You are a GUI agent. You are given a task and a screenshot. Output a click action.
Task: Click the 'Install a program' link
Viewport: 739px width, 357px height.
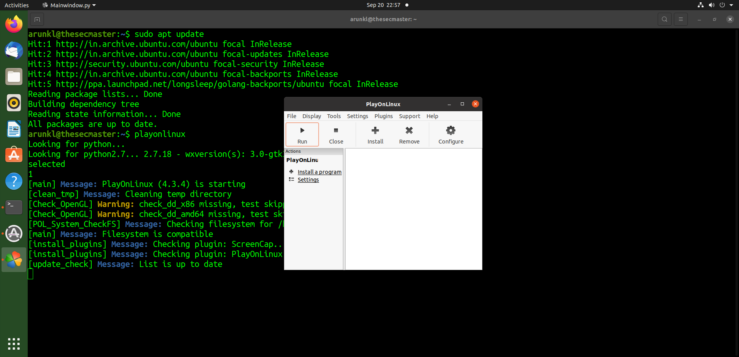[319, 172]
